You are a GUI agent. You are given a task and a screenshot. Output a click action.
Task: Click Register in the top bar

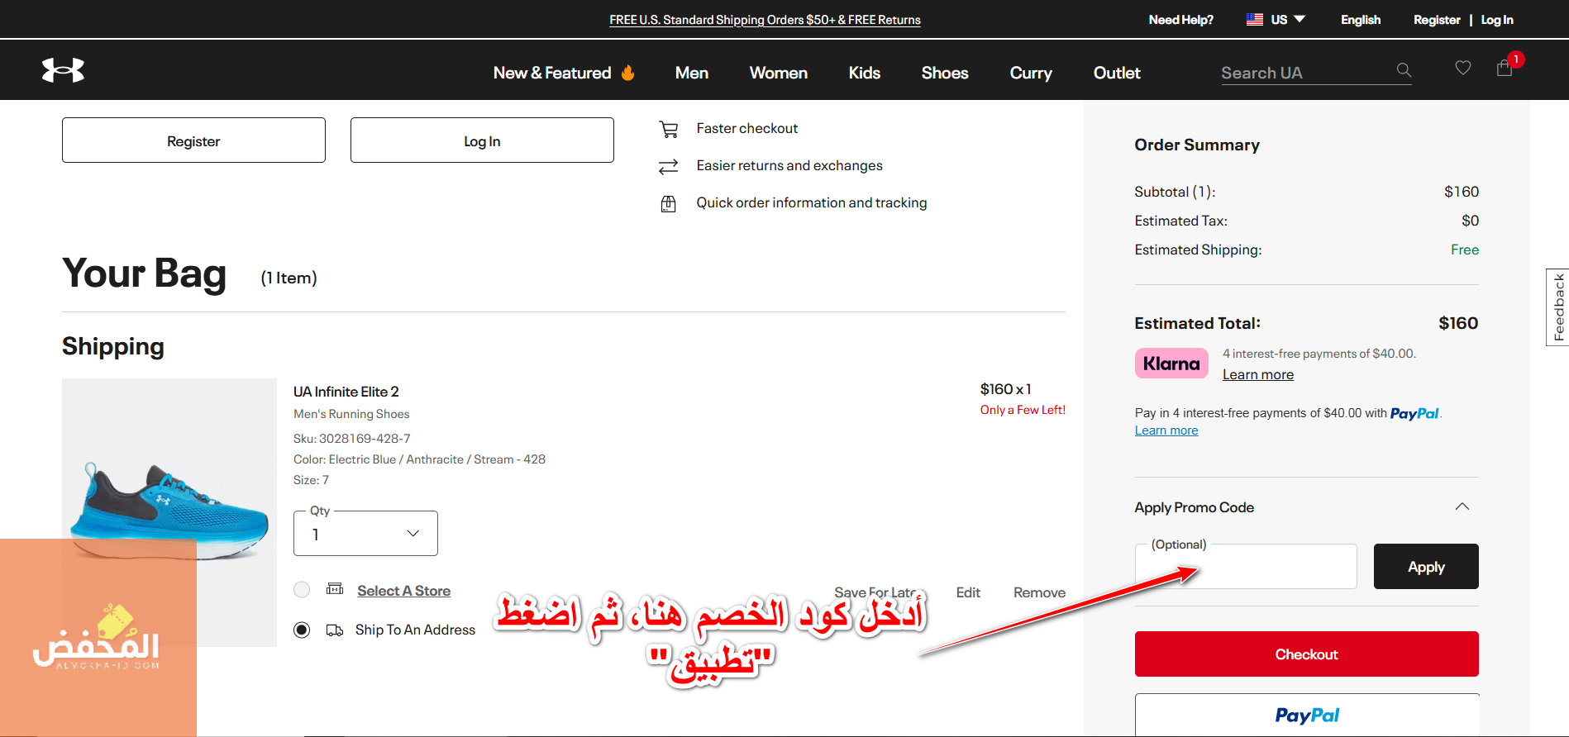point(1437,20)
